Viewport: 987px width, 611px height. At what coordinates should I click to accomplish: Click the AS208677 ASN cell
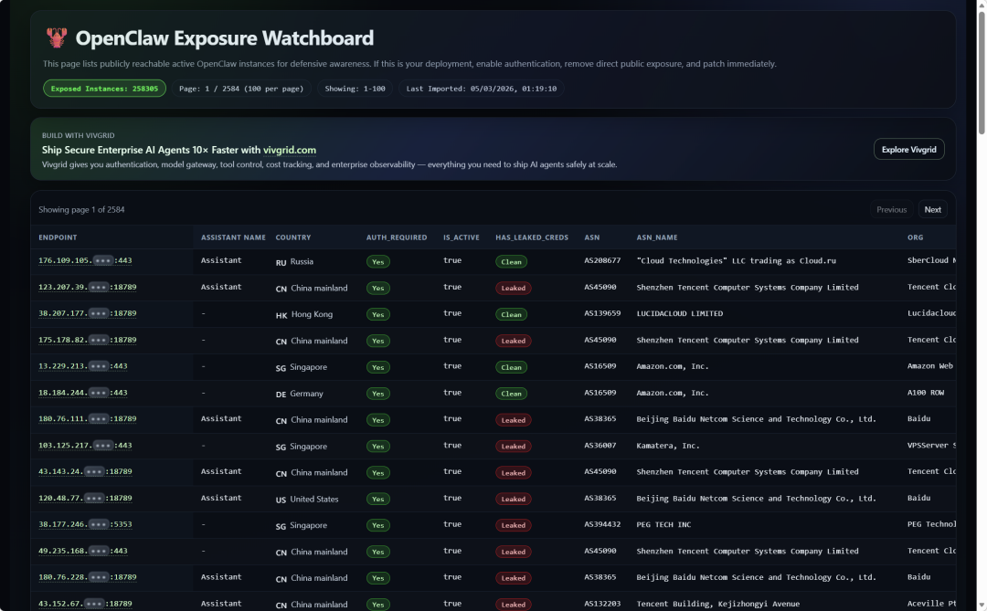tap(602, 260)
